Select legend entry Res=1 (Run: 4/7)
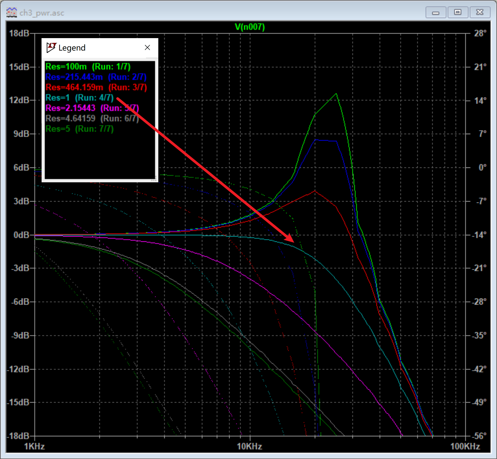Screen dimensions: 497x459 (x=79, y=98)
